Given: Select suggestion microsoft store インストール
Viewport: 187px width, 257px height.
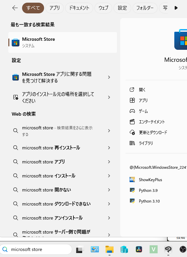Looking at the screenshot, I should pos(62,176).
